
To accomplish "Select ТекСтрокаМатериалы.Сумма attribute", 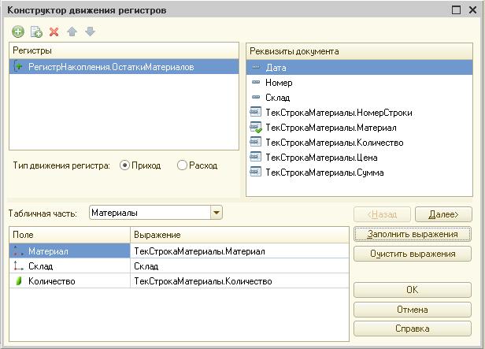I will (x=359, y=172).
